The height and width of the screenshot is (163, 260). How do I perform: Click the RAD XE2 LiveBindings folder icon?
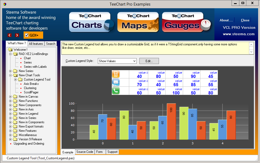15,54
